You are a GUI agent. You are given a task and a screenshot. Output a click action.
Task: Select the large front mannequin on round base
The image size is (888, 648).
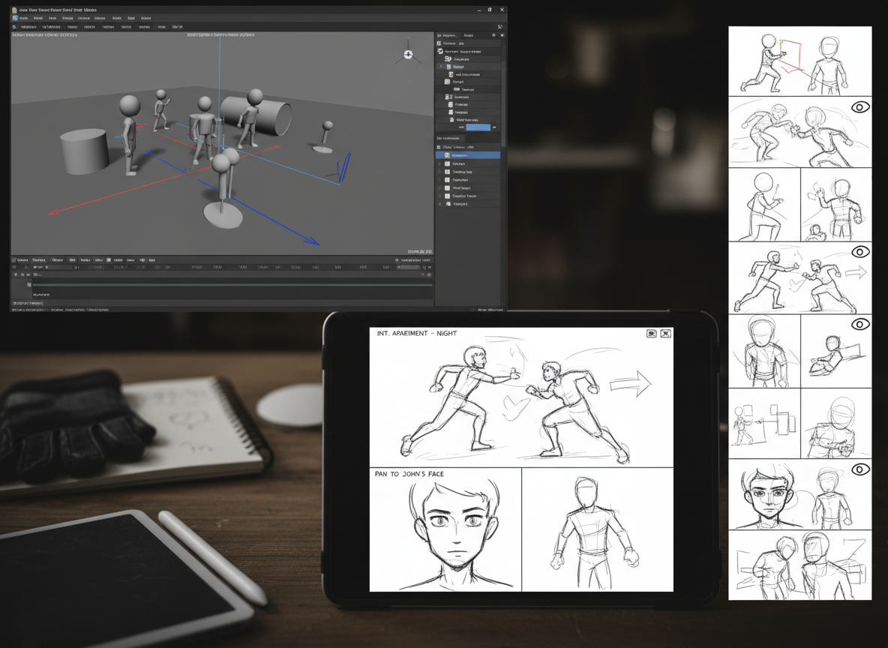pos(223,190)
